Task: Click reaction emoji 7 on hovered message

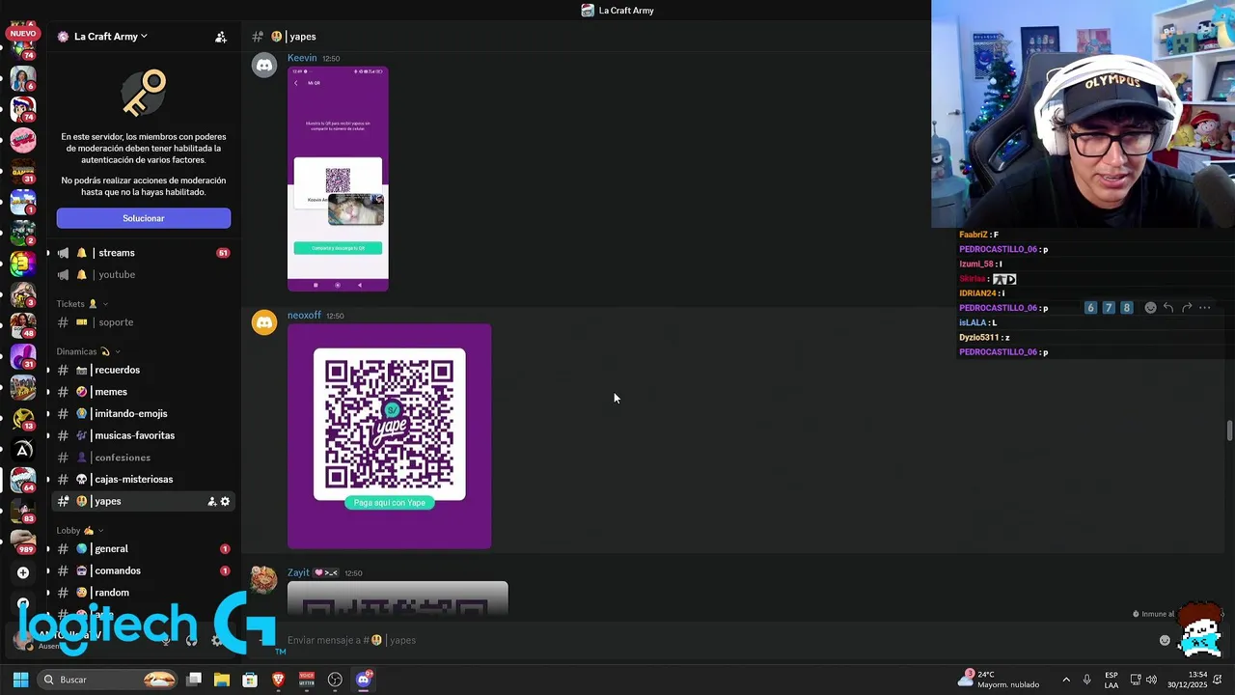Action: click(1109, 308)
